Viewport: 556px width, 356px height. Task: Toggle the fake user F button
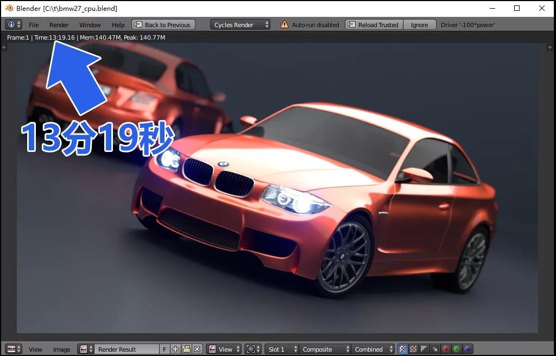[165, 349]
